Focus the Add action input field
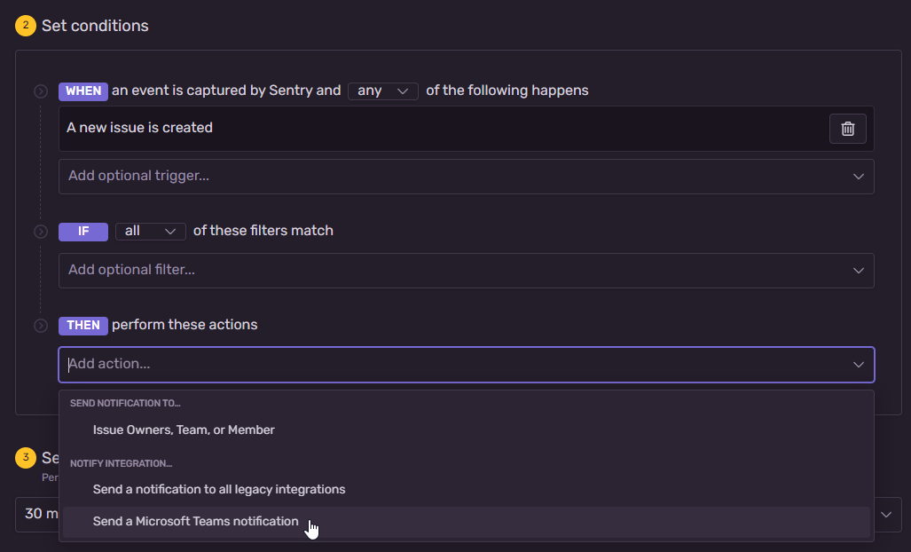This screenshot has width=911, height=552. (x=453, y=365)
